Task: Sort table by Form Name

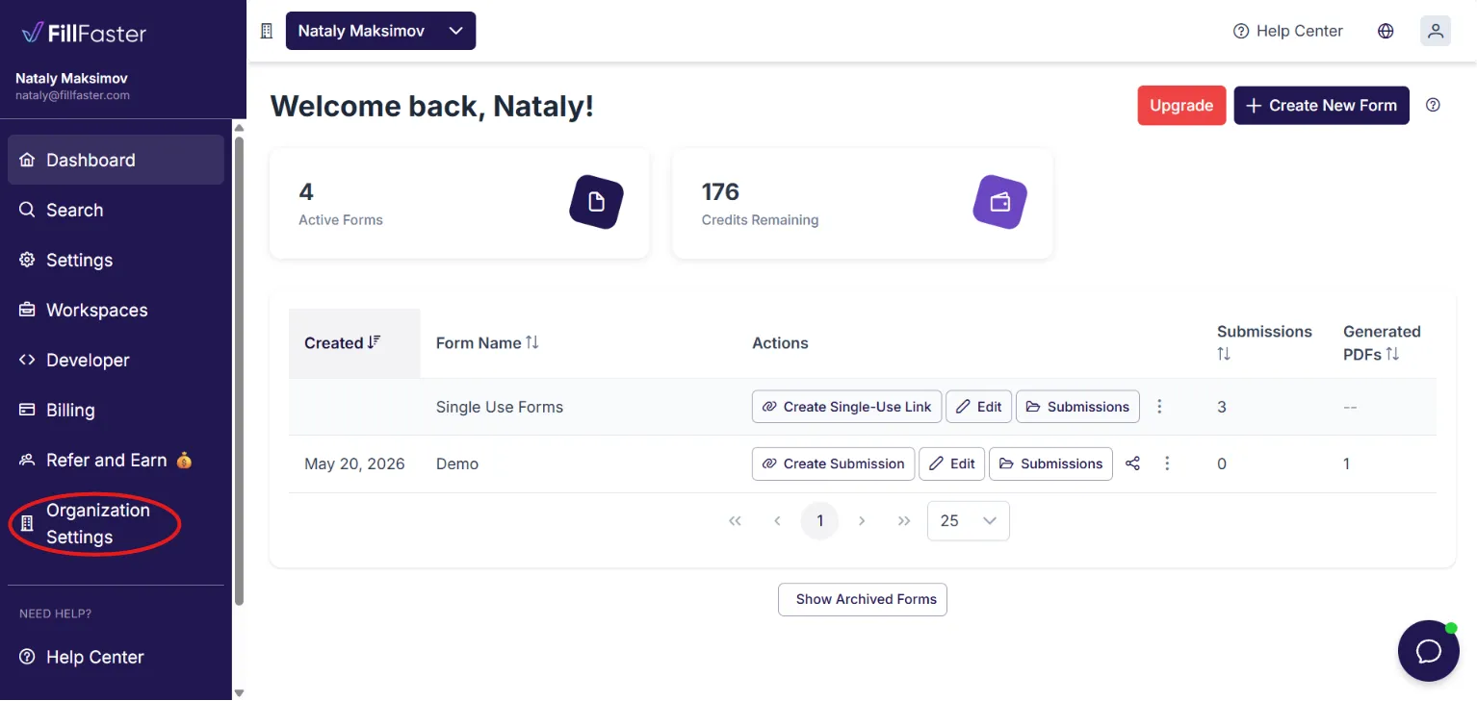Action: click(487, 343)
